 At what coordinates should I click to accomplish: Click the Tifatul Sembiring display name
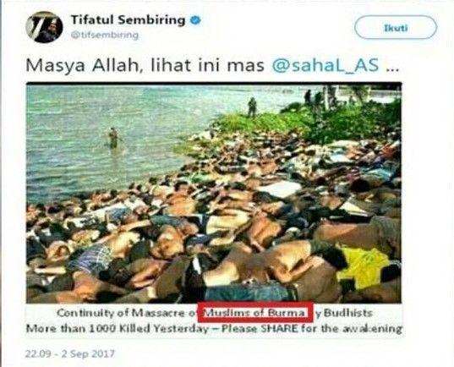coord(128,20)
